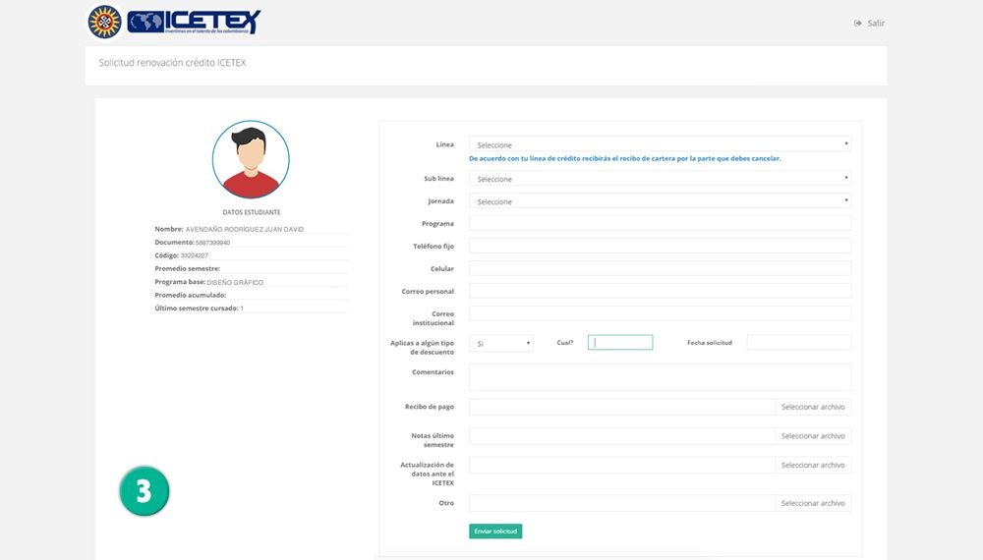Click the university crest emblem

pyautogui.click(x=104, y=22)
